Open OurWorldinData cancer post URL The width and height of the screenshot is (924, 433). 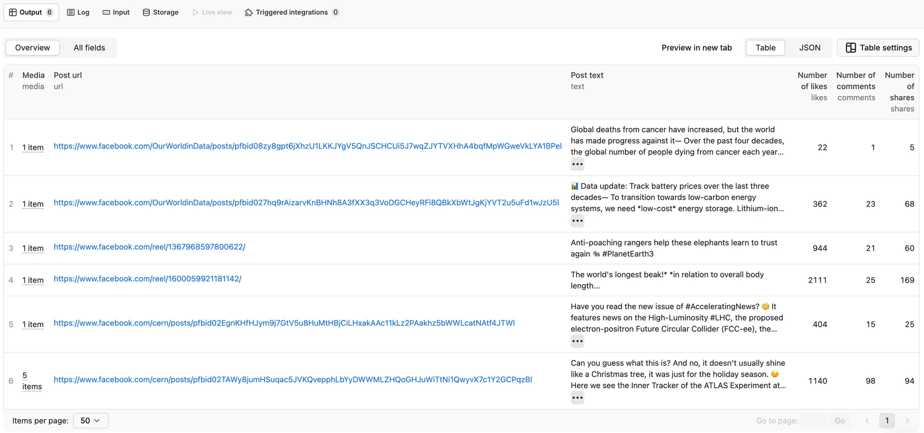[307, 146]
